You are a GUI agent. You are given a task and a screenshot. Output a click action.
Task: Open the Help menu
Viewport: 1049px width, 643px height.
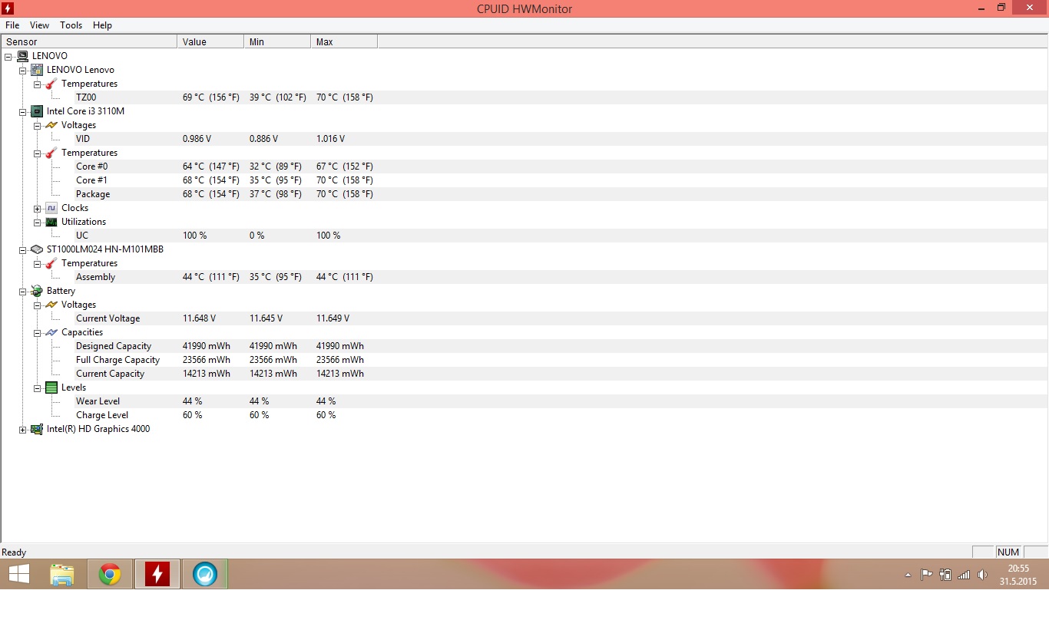click(x=102, y=25)
